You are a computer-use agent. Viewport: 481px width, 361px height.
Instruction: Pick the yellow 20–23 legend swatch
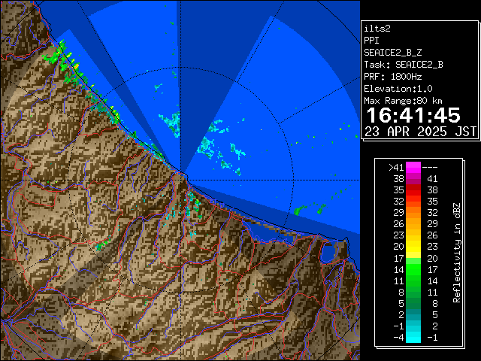point(413,247)
